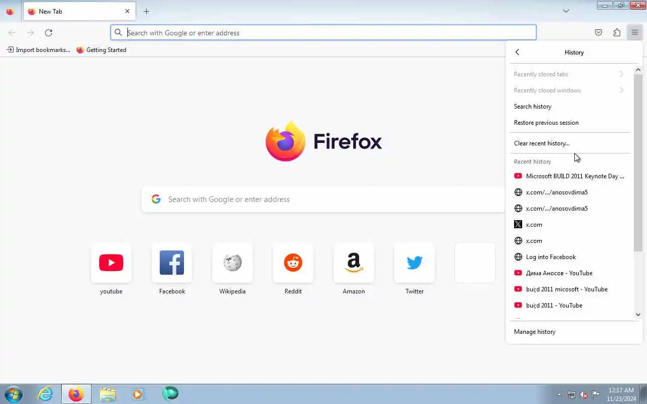Click the empty shortcut tile placeholder

[475, 263]
